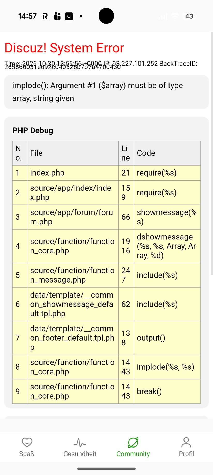Click line number "159" cell
The height and width of the screenshot is (475, 213).
click(x=126, y=192)
